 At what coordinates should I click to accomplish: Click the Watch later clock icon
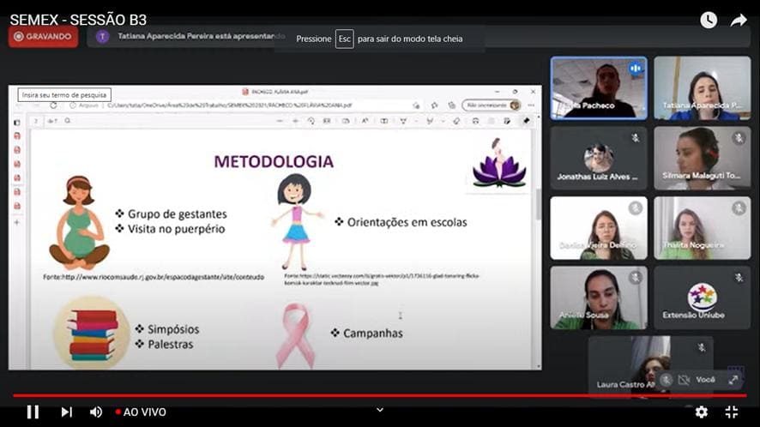709,20
